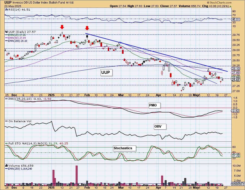Click the 656658.0 volume value tag
This screenshot has height=190, width=245.
pyautogui.click(x=238, y=184)
